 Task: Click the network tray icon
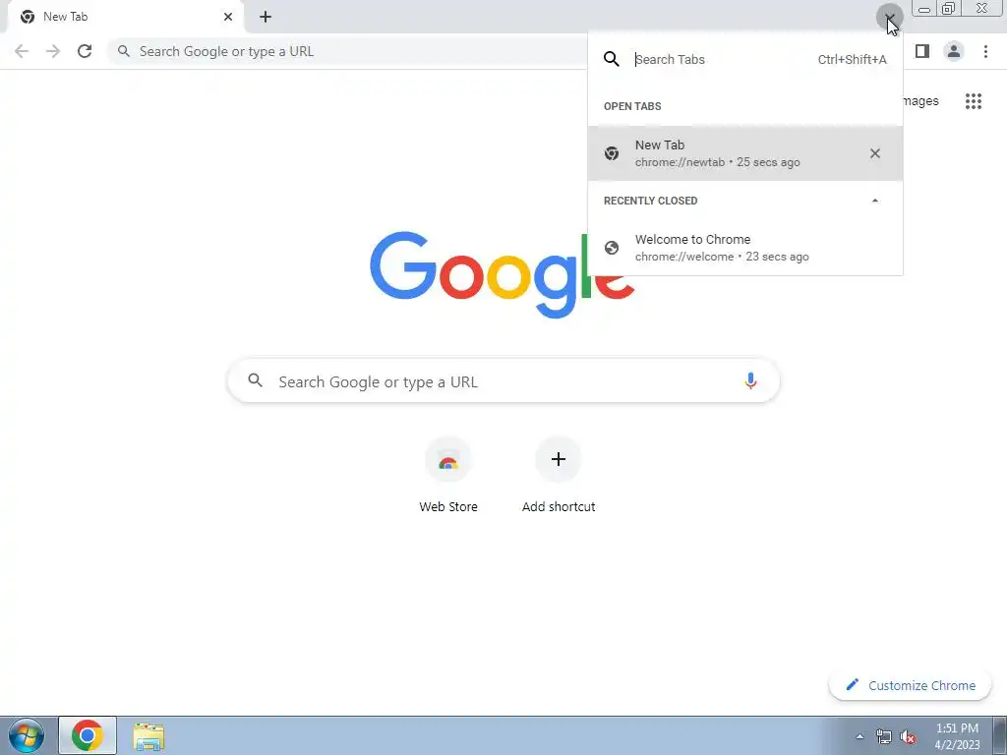[884, 736]
